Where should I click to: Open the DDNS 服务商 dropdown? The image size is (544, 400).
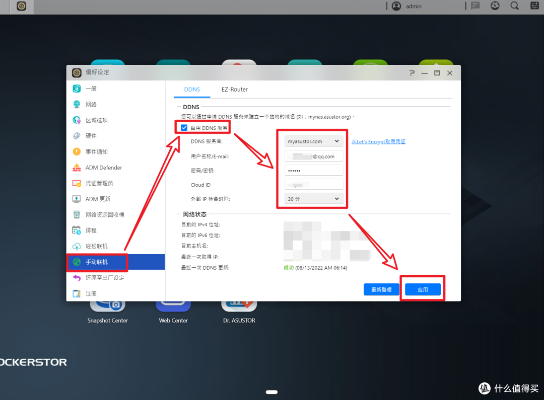click(313, 141)
